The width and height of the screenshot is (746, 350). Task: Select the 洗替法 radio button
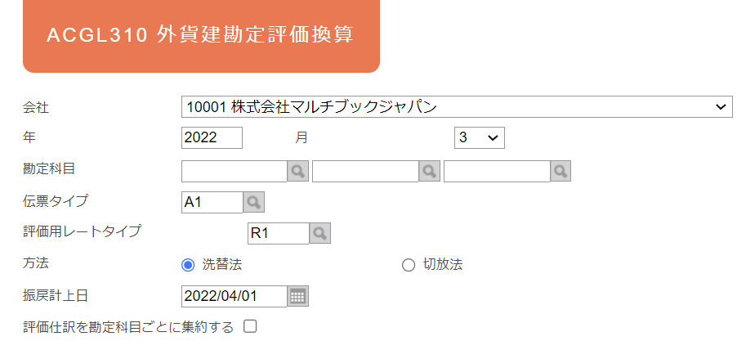(188, 265)
